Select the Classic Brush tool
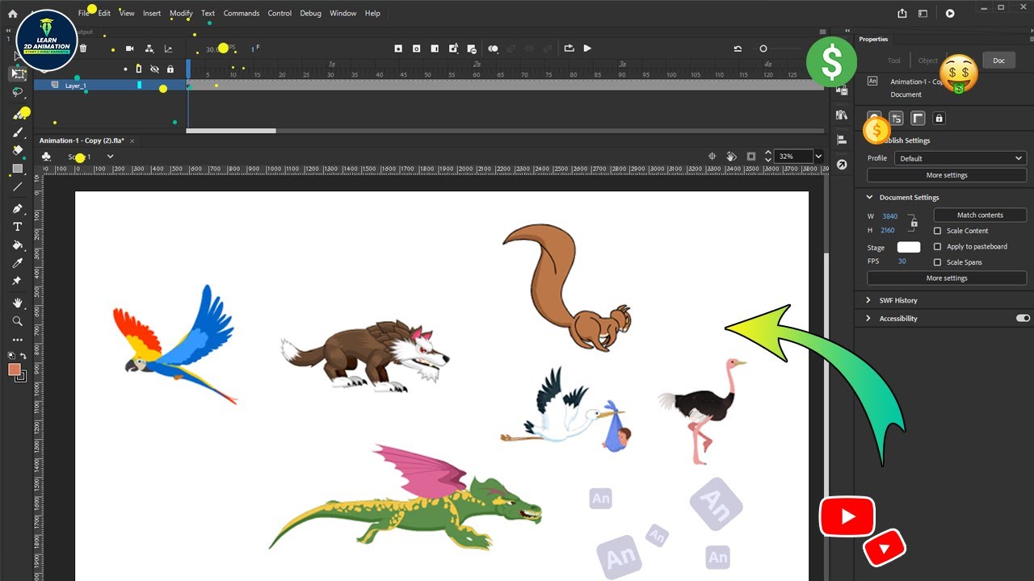 tap(18, 132)
